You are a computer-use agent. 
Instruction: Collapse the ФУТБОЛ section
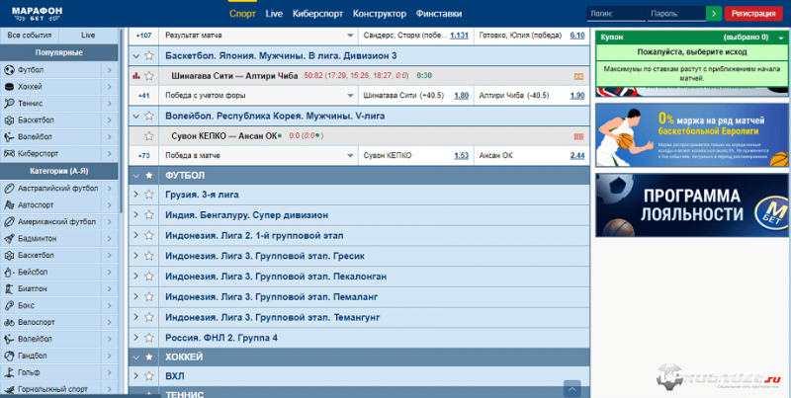(x=136, y=175)
